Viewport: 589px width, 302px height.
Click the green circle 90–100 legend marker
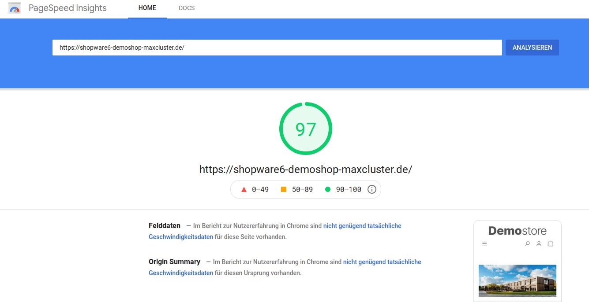328,189
